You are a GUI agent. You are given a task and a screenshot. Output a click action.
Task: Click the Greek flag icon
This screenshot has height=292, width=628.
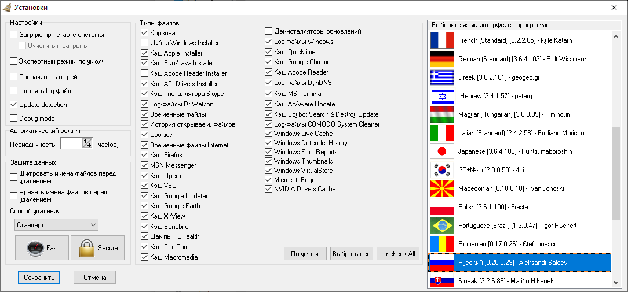click(x=442, y=77)
